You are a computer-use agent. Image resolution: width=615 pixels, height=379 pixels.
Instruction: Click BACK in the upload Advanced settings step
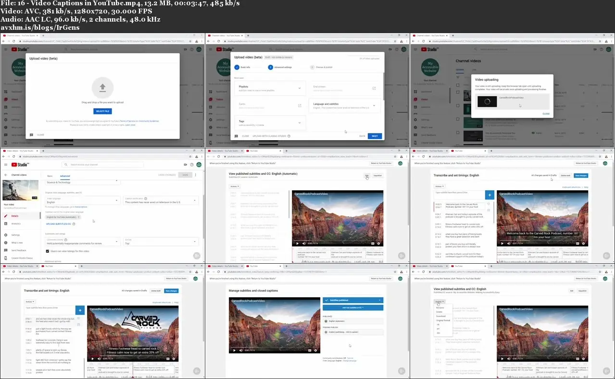[362, 136]
